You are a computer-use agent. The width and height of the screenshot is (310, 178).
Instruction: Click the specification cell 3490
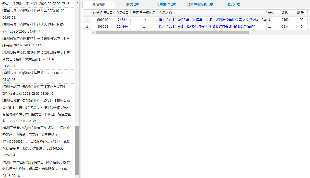coord(287,20)
